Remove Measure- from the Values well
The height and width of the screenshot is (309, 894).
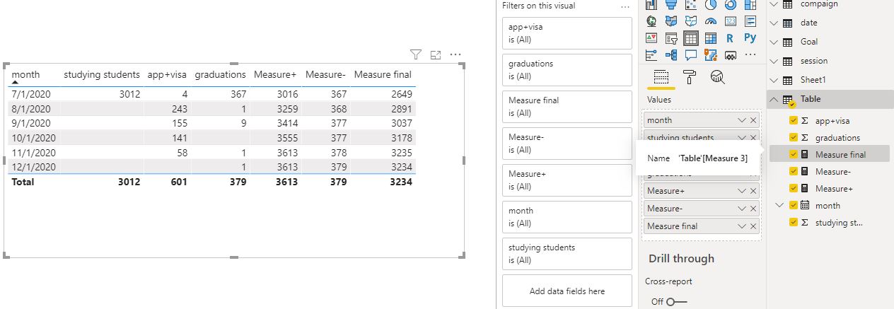tap(753, 209)
